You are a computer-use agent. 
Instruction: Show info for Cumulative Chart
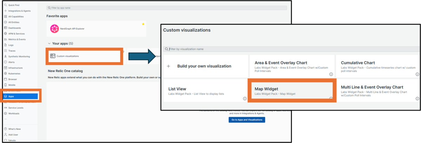(417, 74)
